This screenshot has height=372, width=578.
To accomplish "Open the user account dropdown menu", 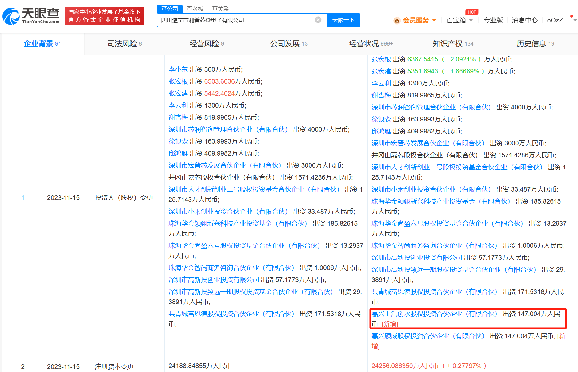I will 575,20.
